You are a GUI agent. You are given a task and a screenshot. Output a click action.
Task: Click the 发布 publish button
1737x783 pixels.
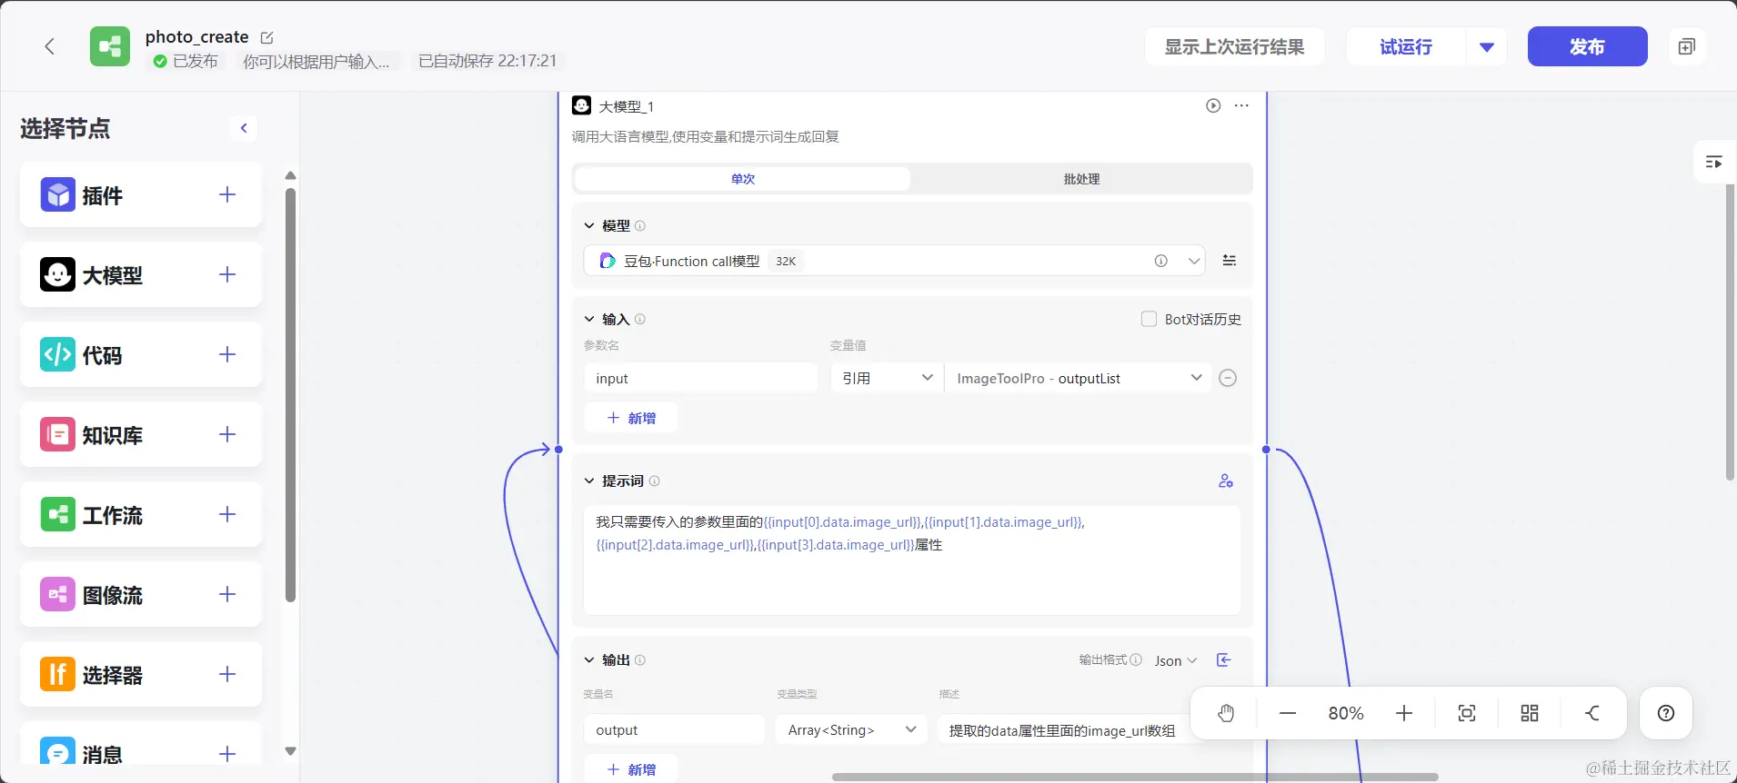click(1588, 46)
